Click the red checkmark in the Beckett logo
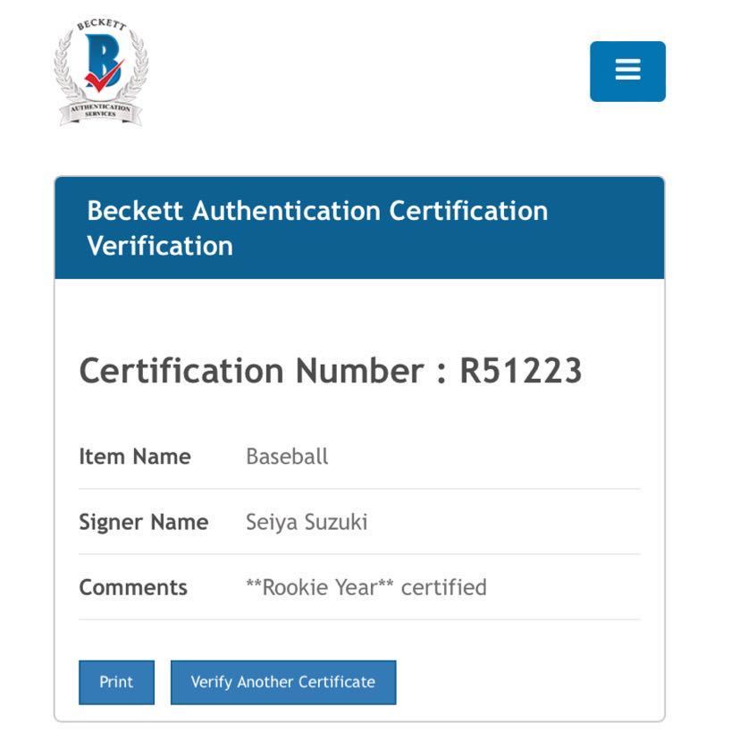This screenshot has width=740, height=740. point(105,77)
